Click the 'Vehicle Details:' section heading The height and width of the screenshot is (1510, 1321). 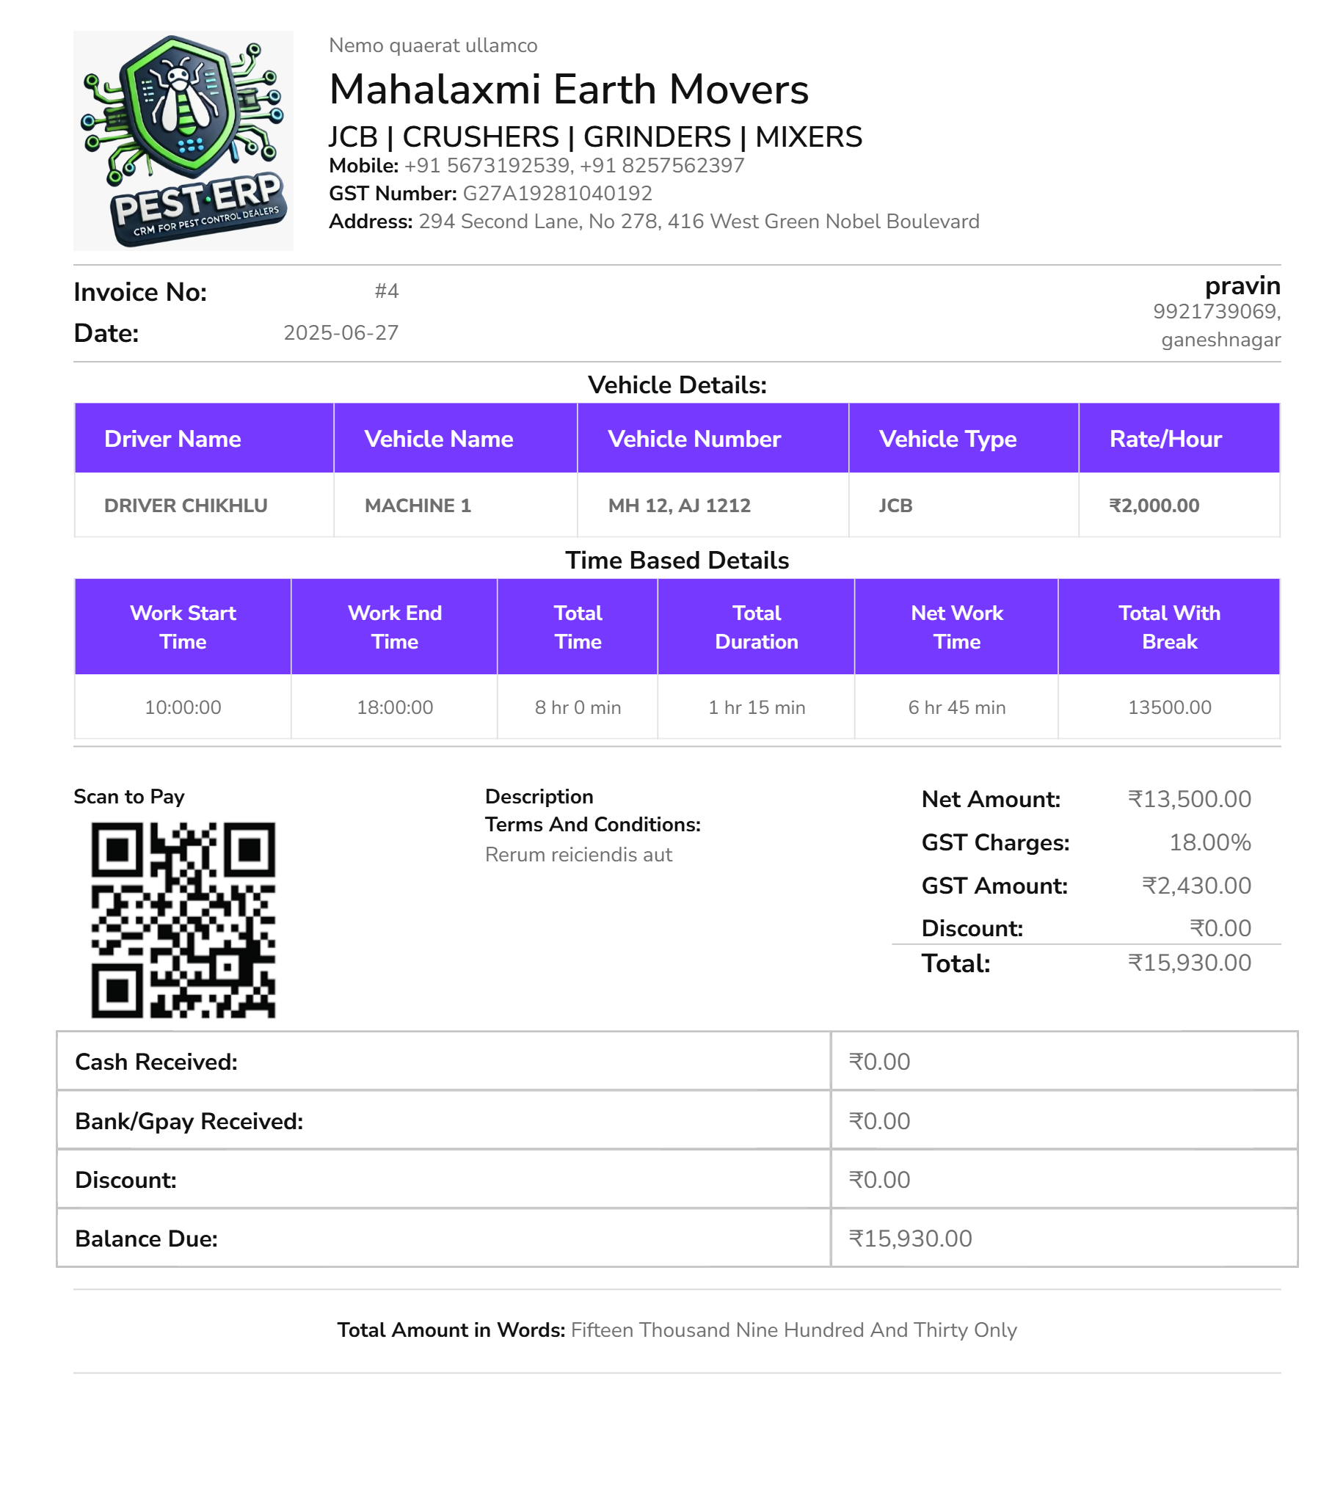click(677, 384)
